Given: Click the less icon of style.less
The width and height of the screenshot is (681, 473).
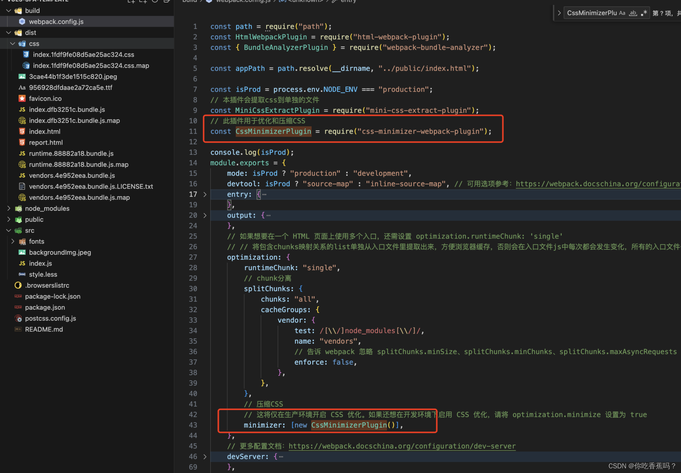Looking at the screenshot, I should coord(22,274).
